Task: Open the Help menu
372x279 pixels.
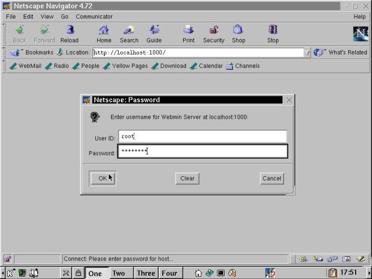Action: 360,17
